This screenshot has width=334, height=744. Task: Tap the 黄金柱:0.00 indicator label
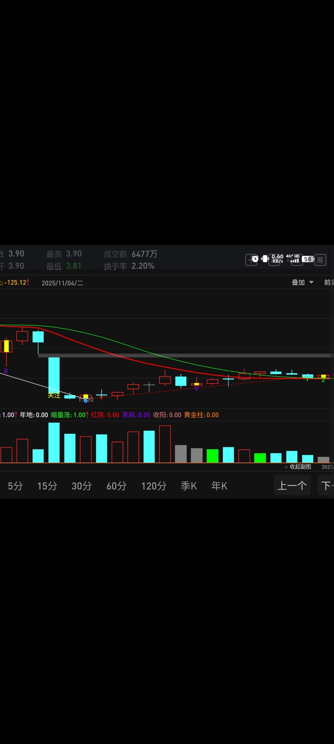pyautogui.click(x=201, y=415)
